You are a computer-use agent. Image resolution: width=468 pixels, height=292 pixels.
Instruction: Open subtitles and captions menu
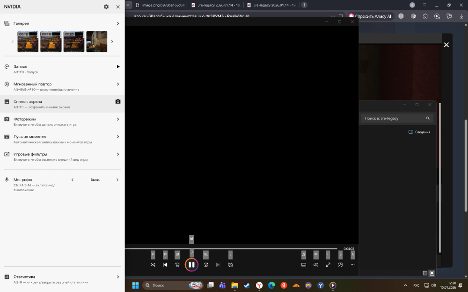tap(304, 264)
